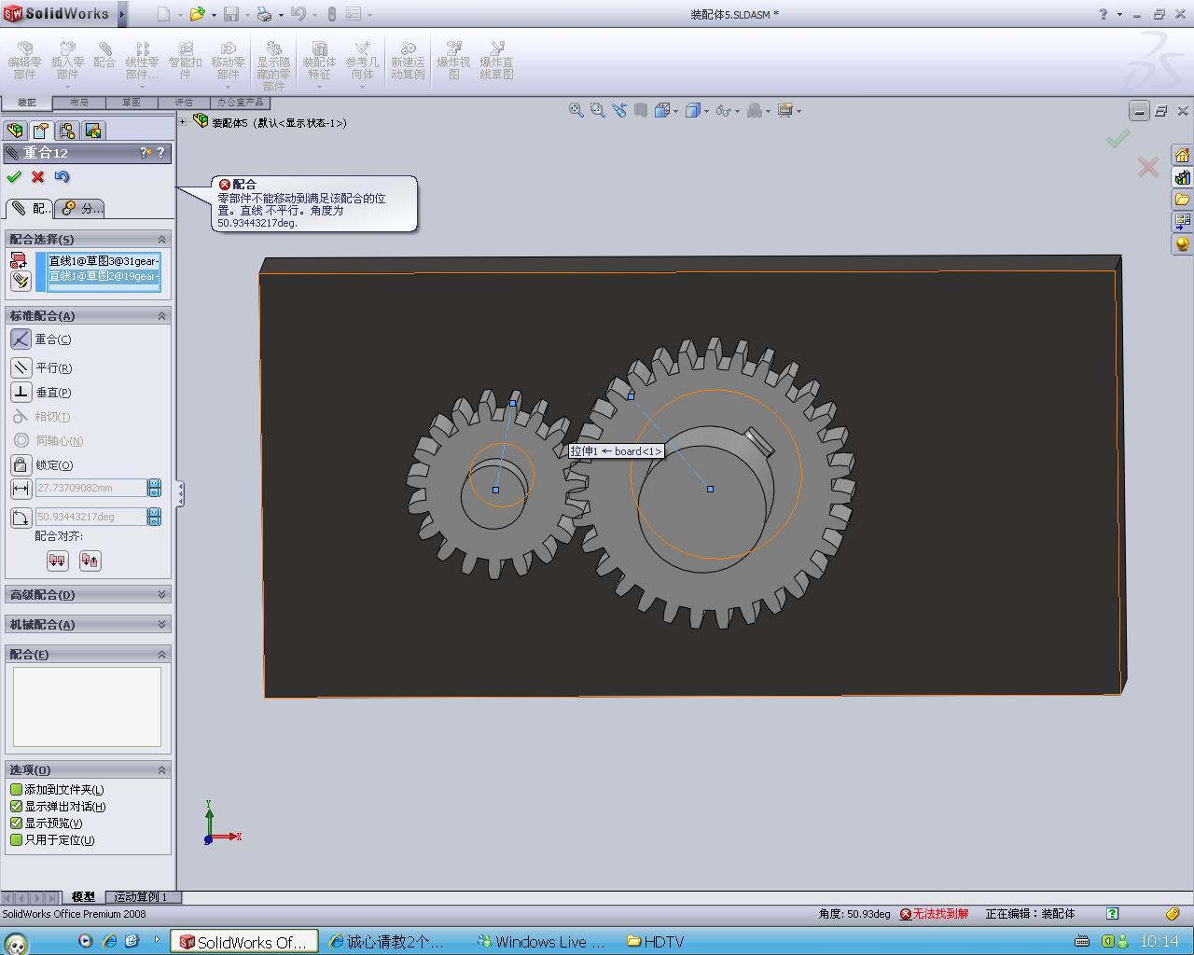Expand the 装配体5 tree node in viewport
The width and height of the screenshot is (1194, 955).
pos(183,122)
